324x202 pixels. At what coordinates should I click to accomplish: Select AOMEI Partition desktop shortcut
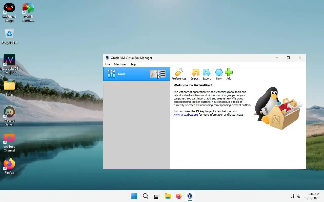point(28,12)
